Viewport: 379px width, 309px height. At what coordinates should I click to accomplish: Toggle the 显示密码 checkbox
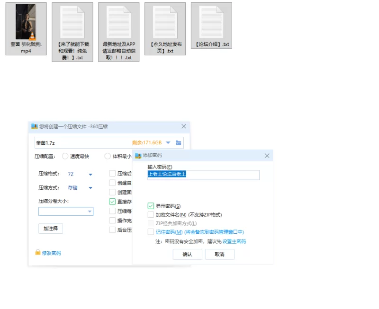tap(151, 206)
